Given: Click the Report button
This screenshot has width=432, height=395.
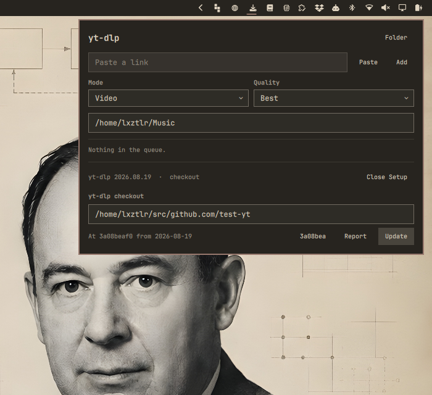Looking at the screenshot, I should pos(355,236).
